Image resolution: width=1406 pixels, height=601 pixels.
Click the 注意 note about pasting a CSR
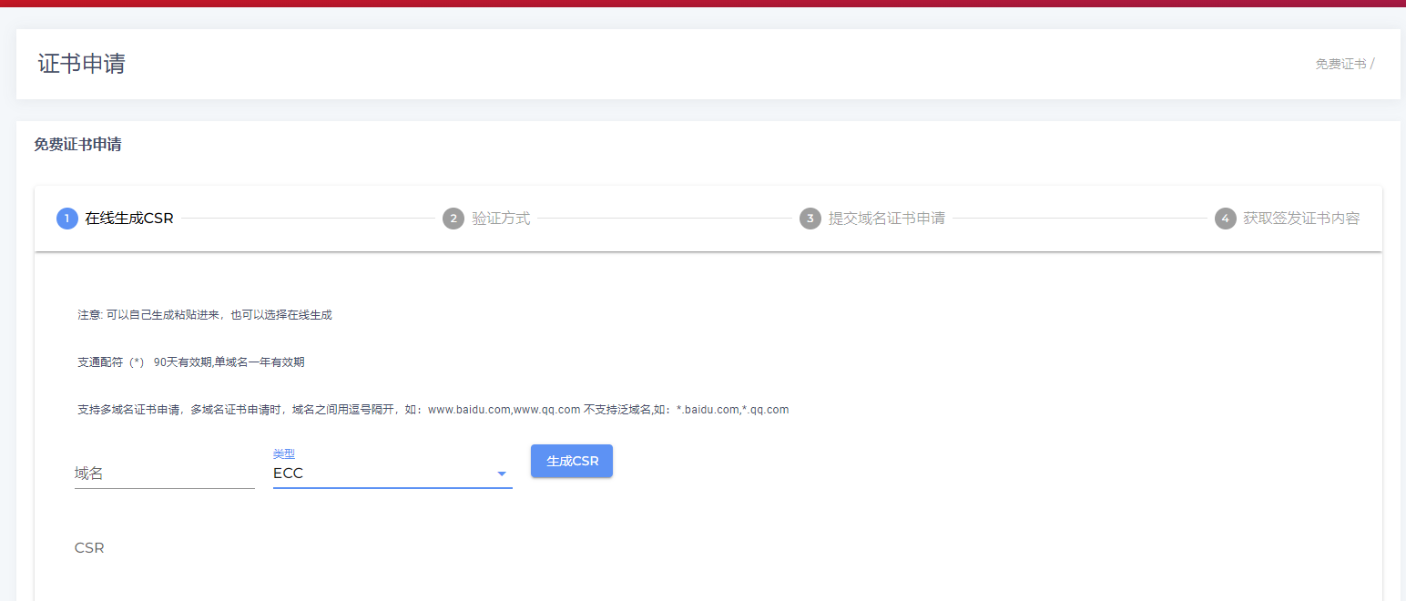[x=205, y=315]
